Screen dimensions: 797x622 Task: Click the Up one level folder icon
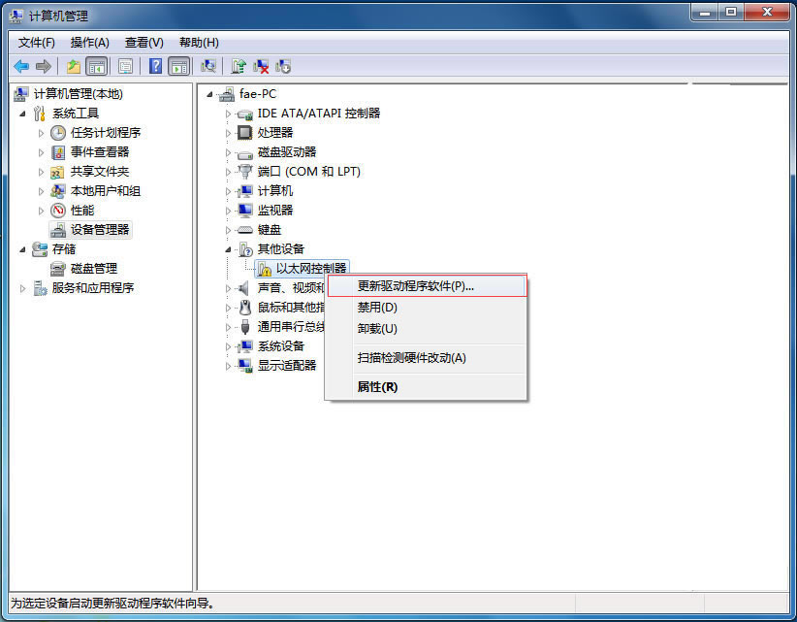click(x=74, y=66)
